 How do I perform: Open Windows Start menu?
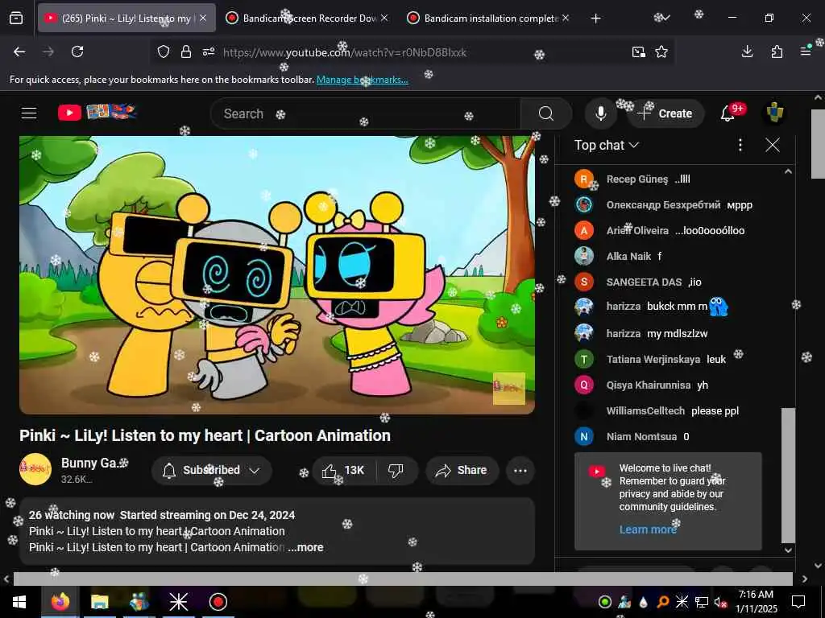(19, 602)
